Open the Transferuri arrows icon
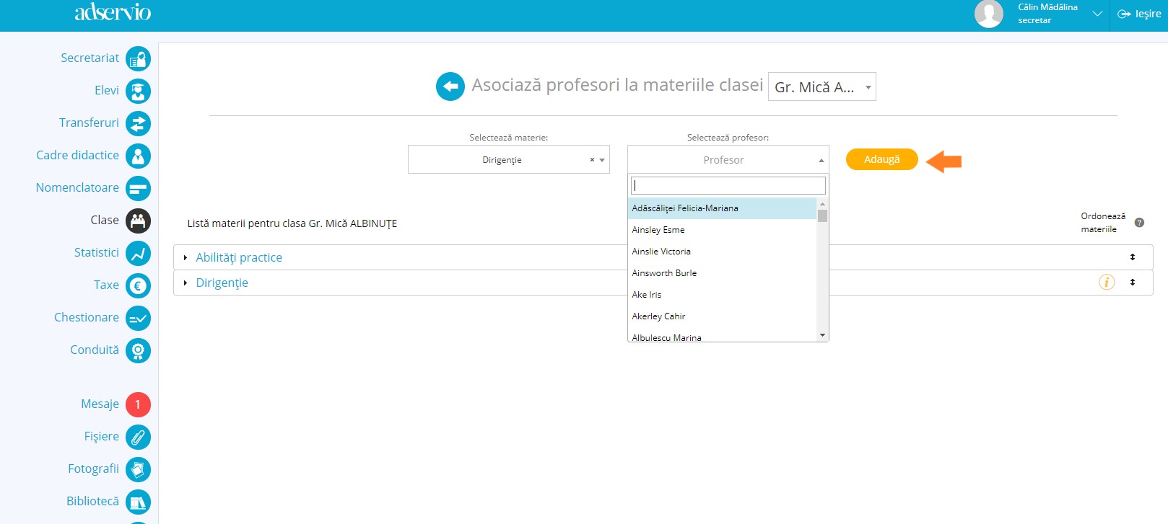 tap(138, 123)
